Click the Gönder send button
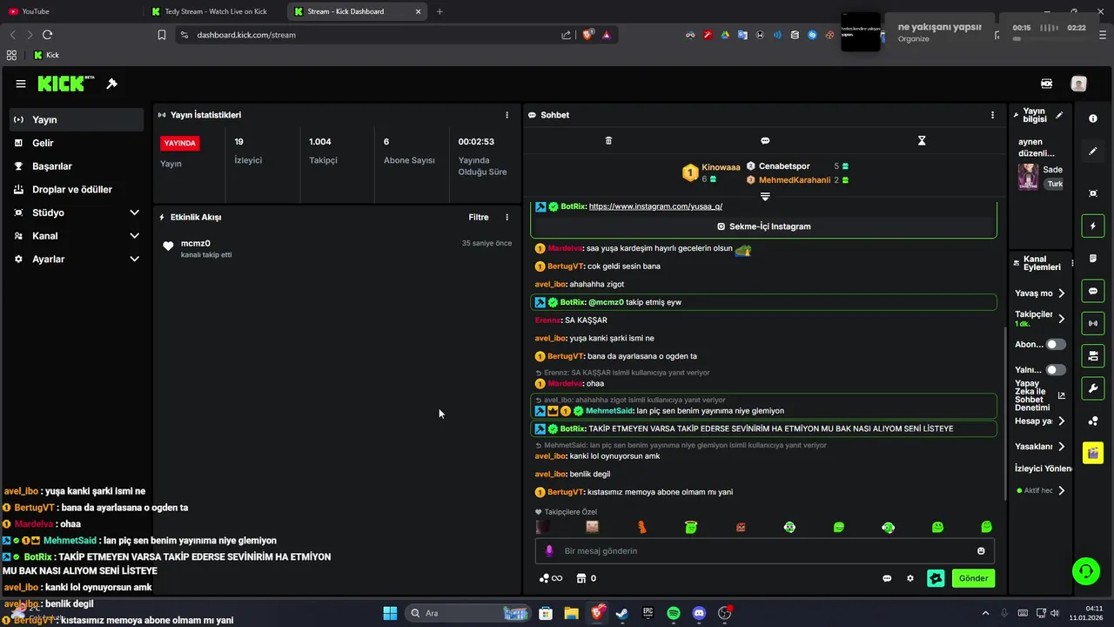This screenshot has height=627, width=1114. coord(973,578)
